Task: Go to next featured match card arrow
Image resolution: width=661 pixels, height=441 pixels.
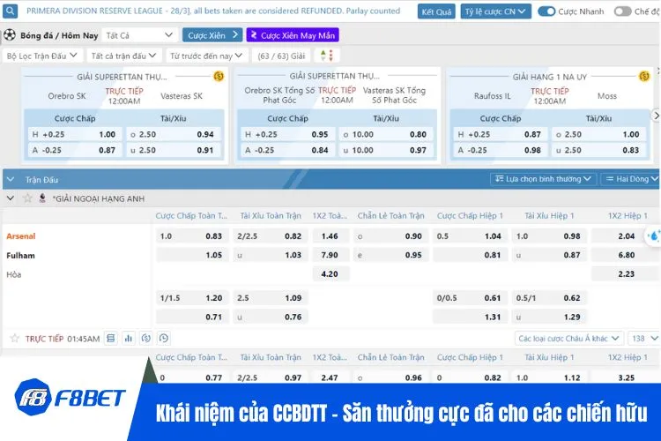Action: 656,116
